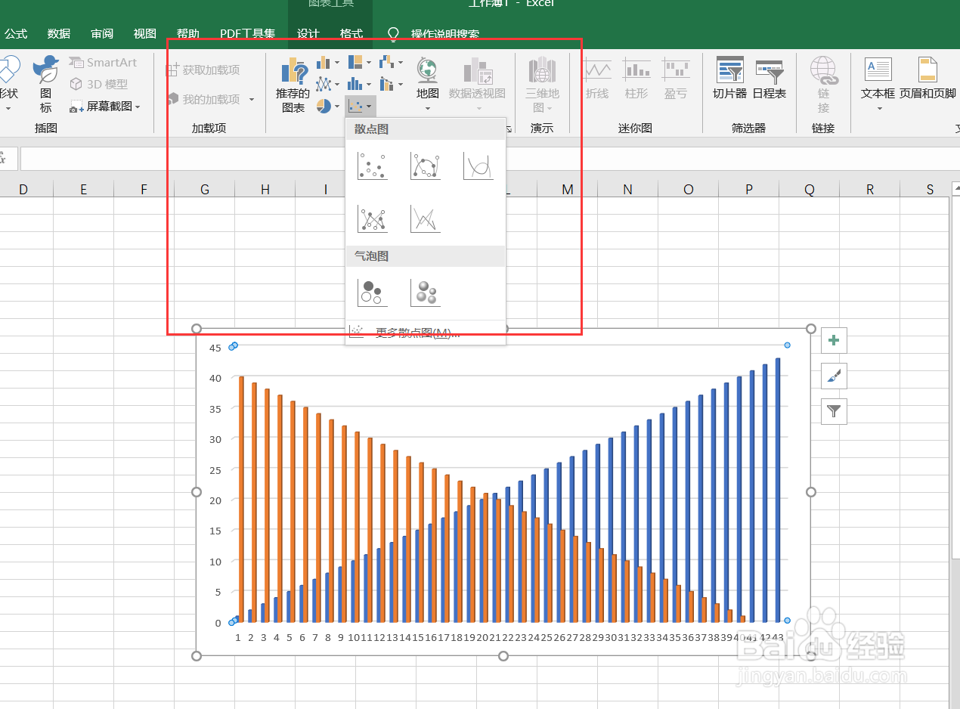Switch to the 设计 ribbon tab

pos(308,33)
